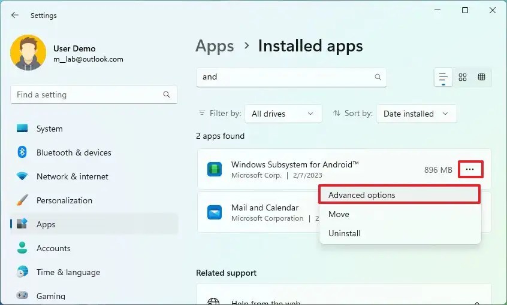
Task: Click the Mail and Calendar app icon
Action: point(215,212)
